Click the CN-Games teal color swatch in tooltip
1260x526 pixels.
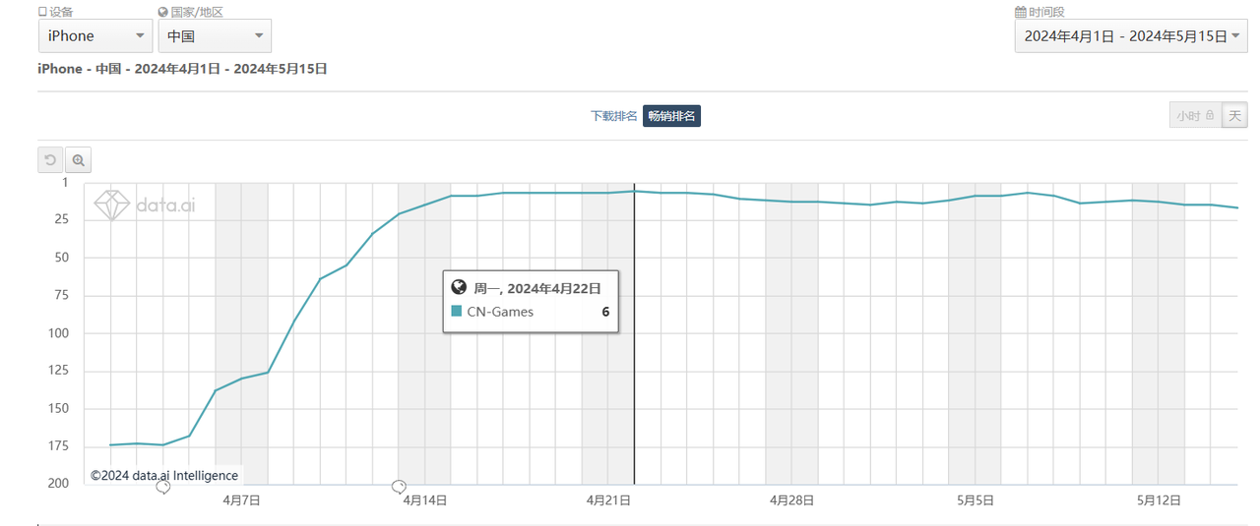click(x=457, y=312)
